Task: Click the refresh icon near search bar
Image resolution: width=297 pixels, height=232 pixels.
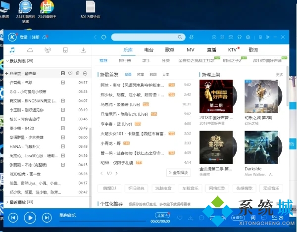Action: pyautogui.click(x=104, y=37)
